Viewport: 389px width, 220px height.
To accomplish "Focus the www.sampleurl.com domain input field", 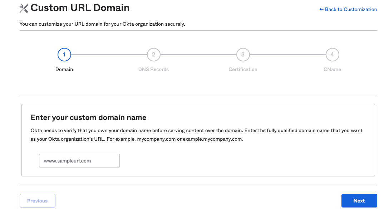I will 79,161.
